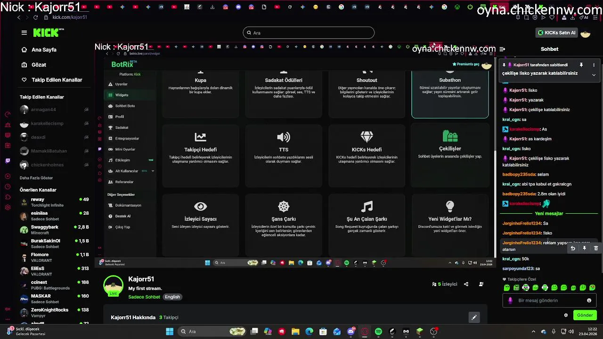Image resolution: width=603 pixels, height=339 pixels.
Task: Open the Takipçi Hedefi chart widget card
Action: coord(200,155)
